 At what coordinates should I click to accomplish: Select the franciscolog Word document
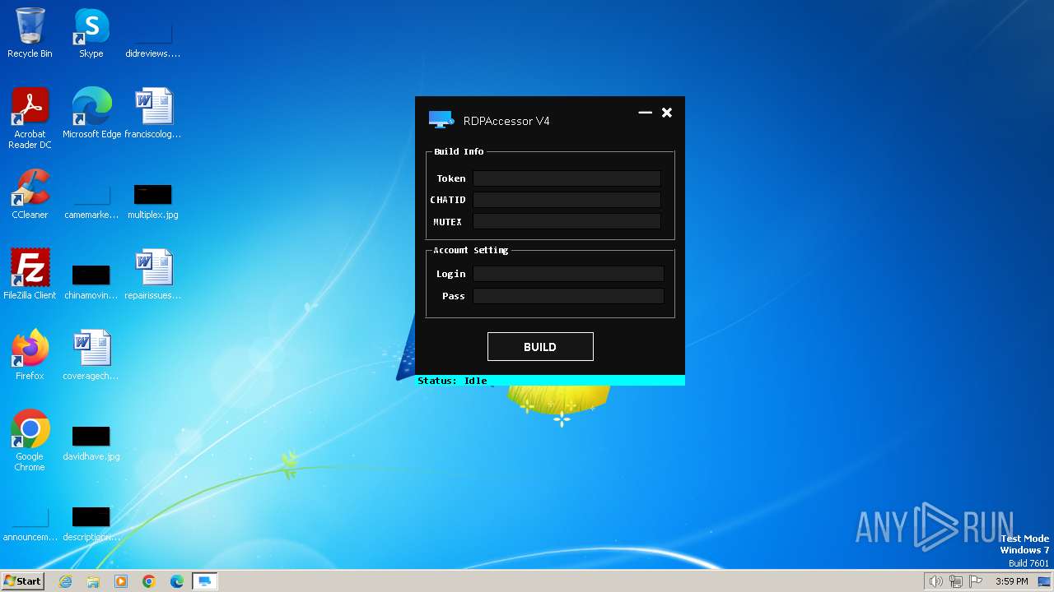pyautogui.click(x=152, y=113)
